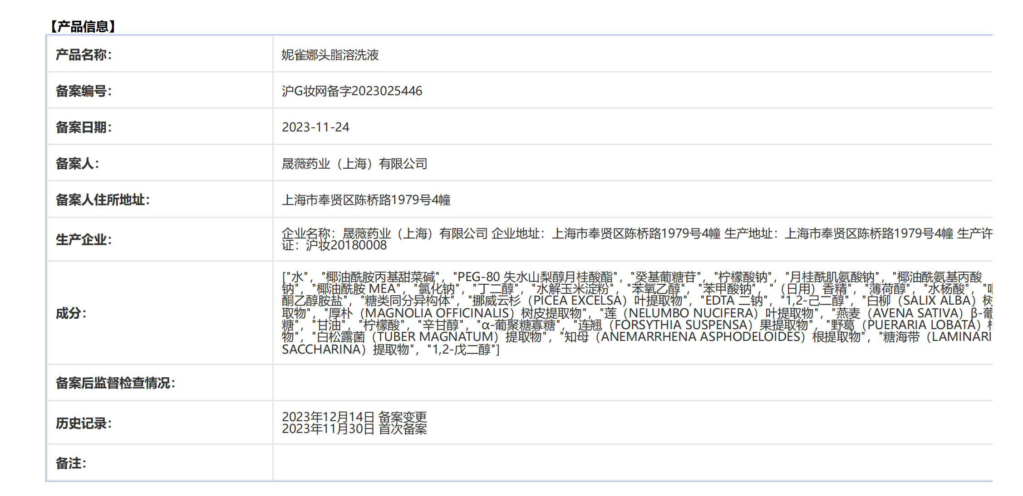Click the 成分 label
Viewport: 1023px width, 496px height.
point(71,313)
